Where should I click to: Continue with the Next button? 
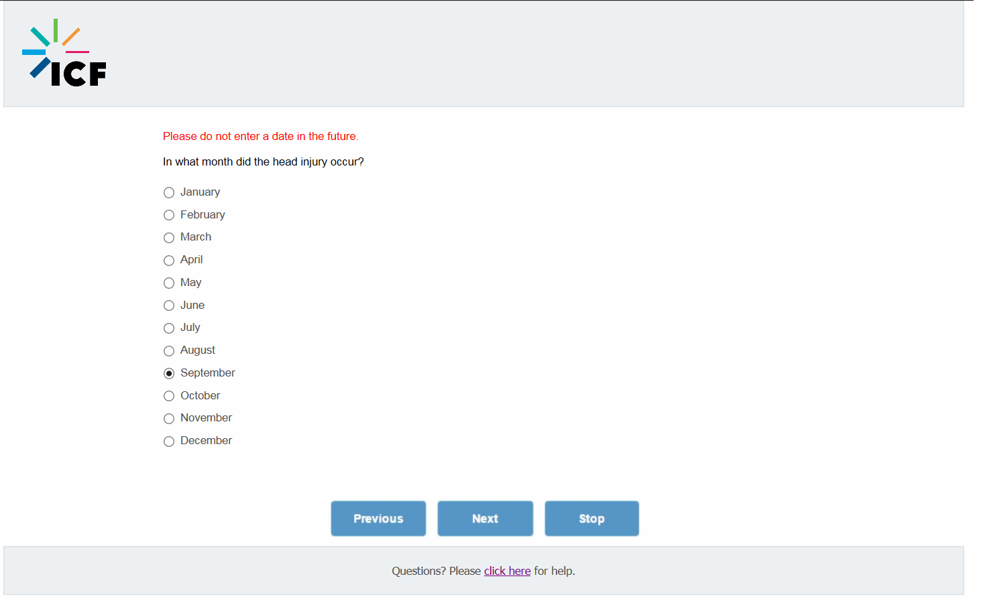tap(485, 519)
